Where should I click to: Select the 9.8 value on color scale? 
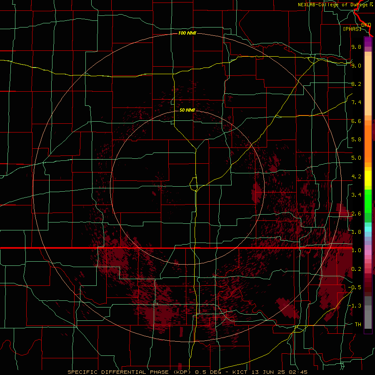(356, 47)
